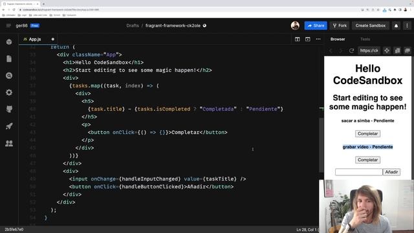
Task: Open the Live collaboration people icon
Action: click(x=9, y=143)
